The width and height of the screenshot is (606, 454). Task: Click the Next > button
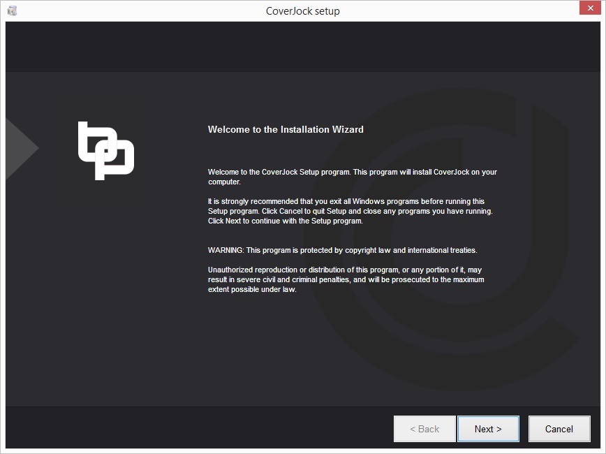point(488,429)
